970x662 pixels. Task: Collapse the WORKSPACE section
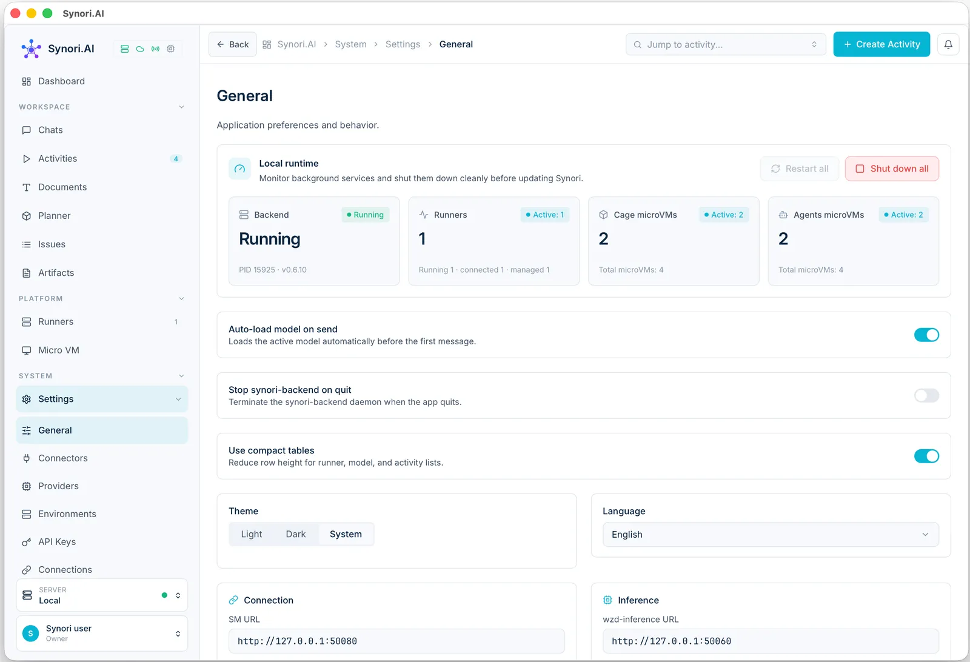181,107
